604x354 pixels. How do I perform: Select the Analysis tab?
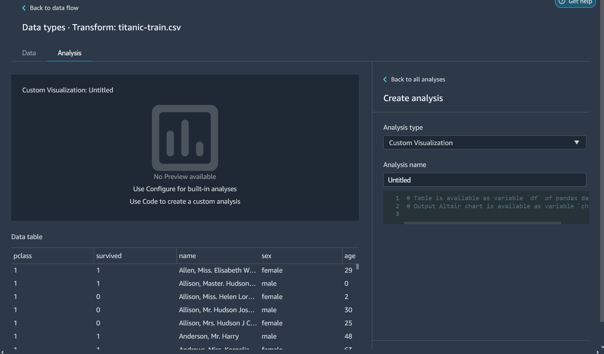coord(70,53)
